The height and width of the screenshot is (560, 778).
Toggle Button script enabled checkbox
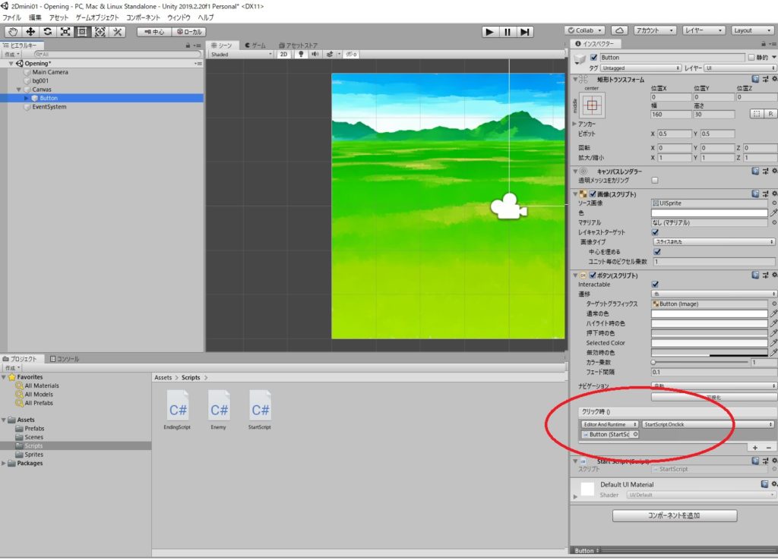coord(593,275)
